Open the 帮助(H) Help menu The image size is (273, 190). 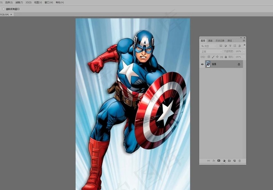[x=60, y=2]
